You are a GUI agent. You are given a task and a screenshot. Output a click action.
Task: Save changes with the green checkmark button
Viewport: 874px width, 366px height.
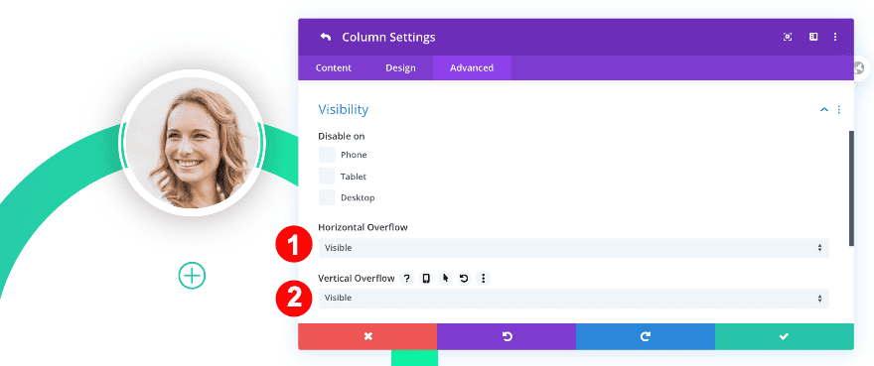coord(785,336)
